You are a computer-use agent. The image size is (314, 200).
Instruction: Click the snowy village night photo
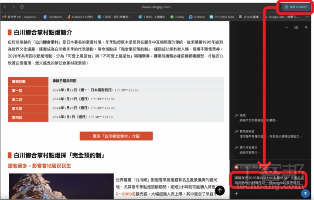(x=61, y=186)
